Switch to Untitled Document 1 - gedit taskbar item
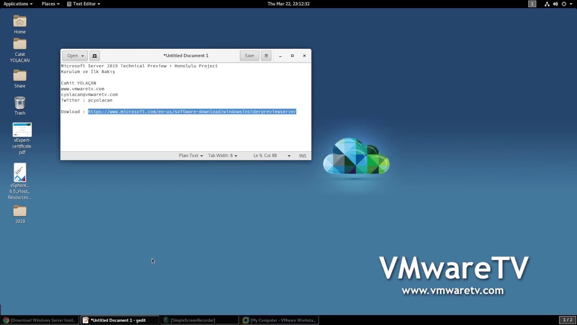This screenshot has height=325, width=577. 119,320
